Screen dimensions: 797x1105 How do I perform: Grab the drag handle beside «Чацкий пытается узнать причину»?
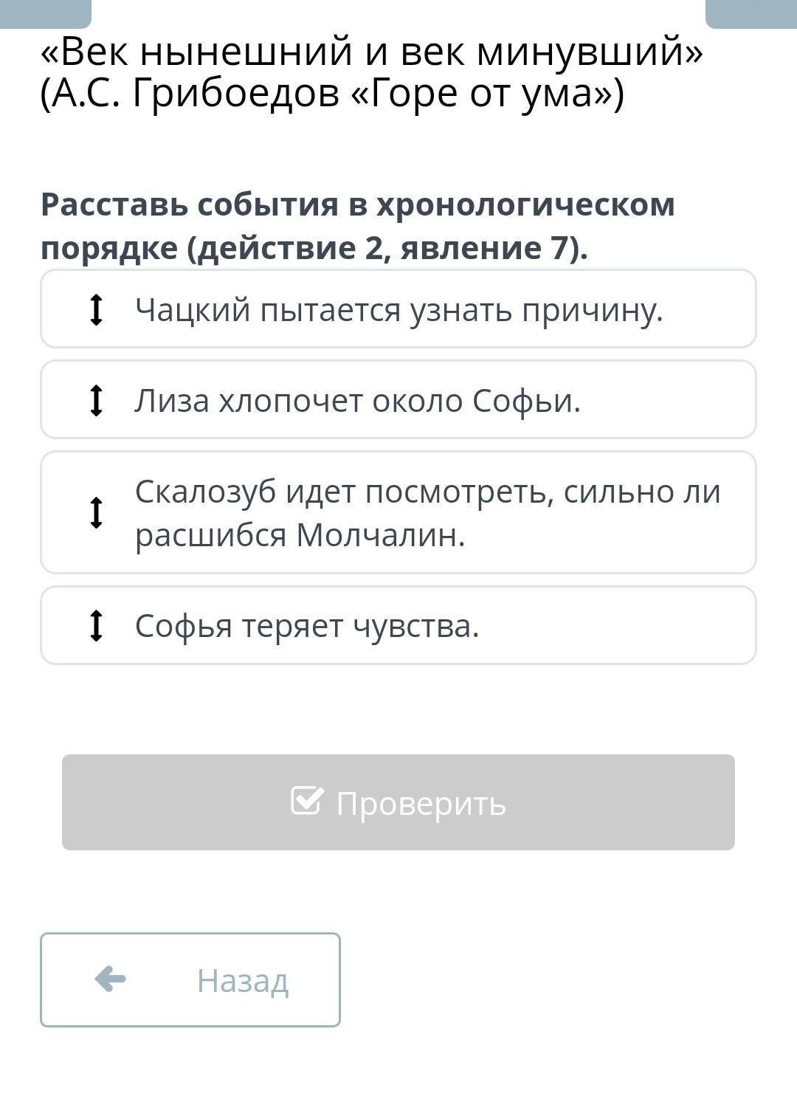(x=96, y=309)
